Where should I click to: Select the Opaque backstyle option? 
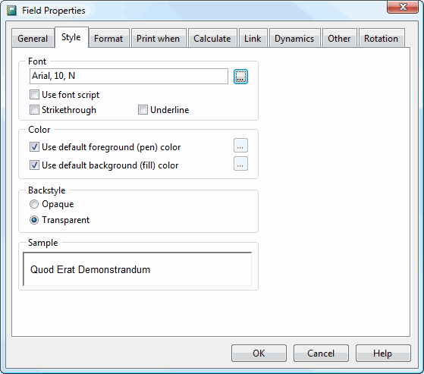pos(34,204)
